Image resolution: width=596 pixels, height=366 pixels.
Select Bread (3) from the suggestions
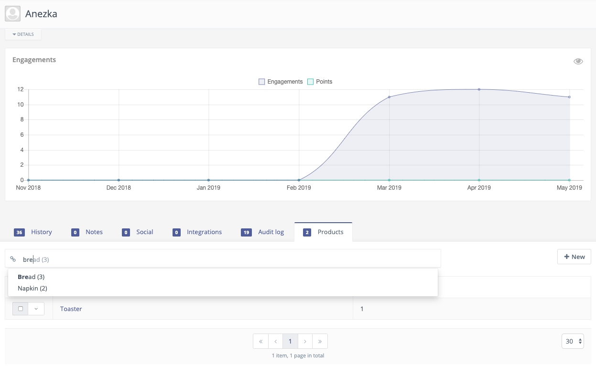click(x=31, y=277)
